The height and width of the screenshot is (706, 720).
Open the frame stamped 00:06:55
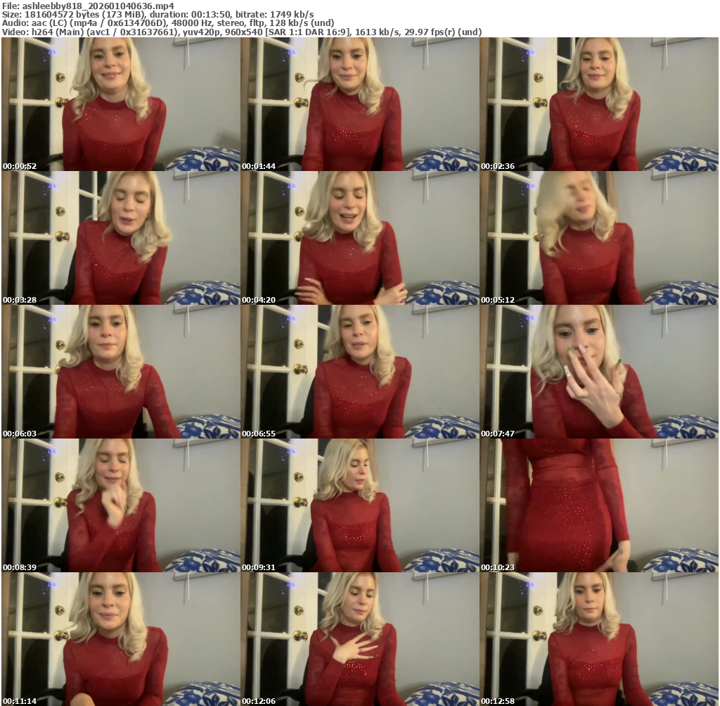(360, 372)
